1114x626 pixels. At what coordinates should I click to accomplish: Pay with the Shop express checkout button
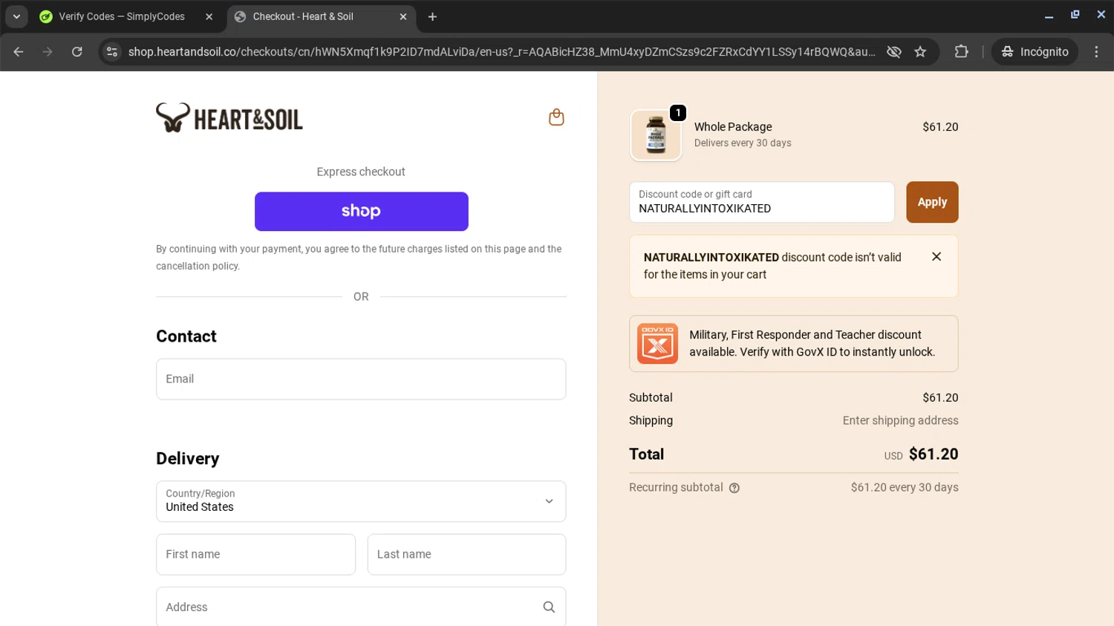[x=361, y=212]
